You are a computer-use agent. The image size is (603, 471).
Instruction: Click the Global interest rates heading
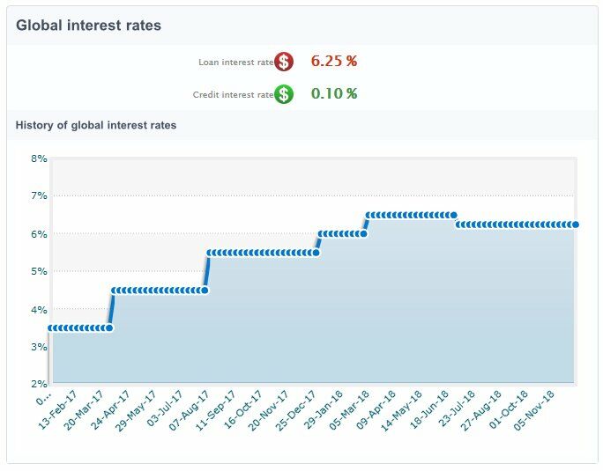89,26
